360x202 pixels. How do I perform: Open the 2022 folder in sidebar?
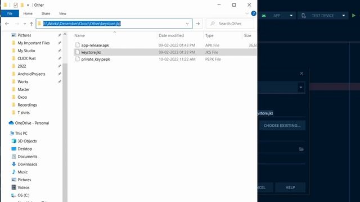(x=22, y=66)
